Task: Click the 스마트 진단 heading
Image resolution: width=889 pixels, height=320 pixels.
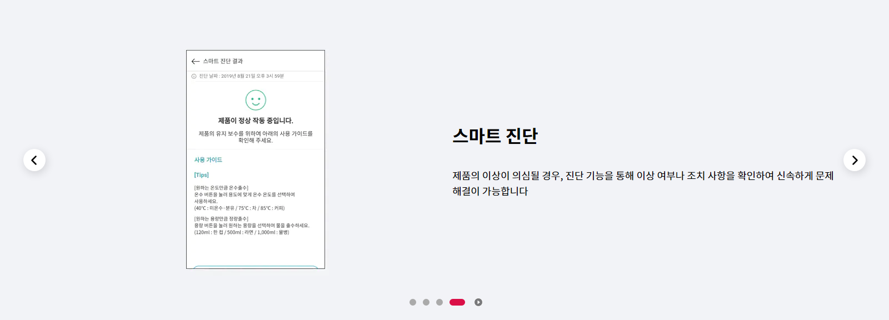Action: [x=495, y=136]
